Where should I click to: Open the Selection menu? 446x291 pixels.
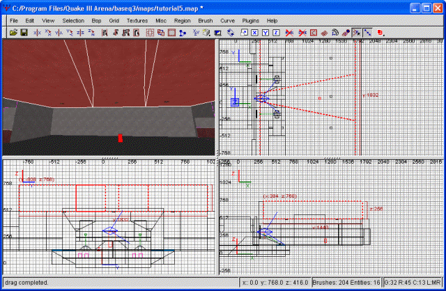(73, 21)
